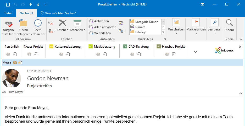Screen dimensions: 245x126
Task: Expand Zeit erfassen dropdown arrow
Action: point(44,34)
